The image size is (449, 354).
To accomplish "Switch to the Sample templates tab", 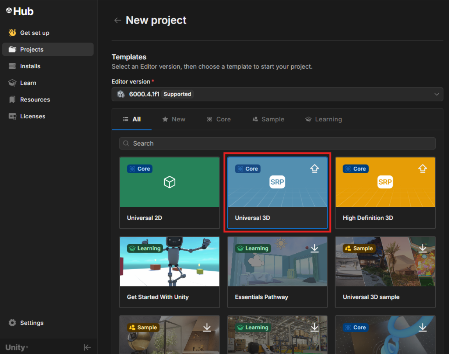I will pyautogui.click(x=268, y=119).
